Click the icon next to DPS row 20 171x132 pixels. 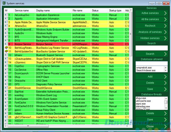pyautogui.click(x=6, y=84)
